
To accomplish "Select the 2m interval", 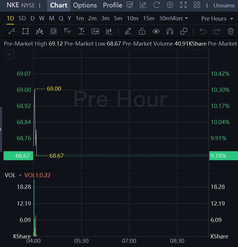I will coord(92,18).
